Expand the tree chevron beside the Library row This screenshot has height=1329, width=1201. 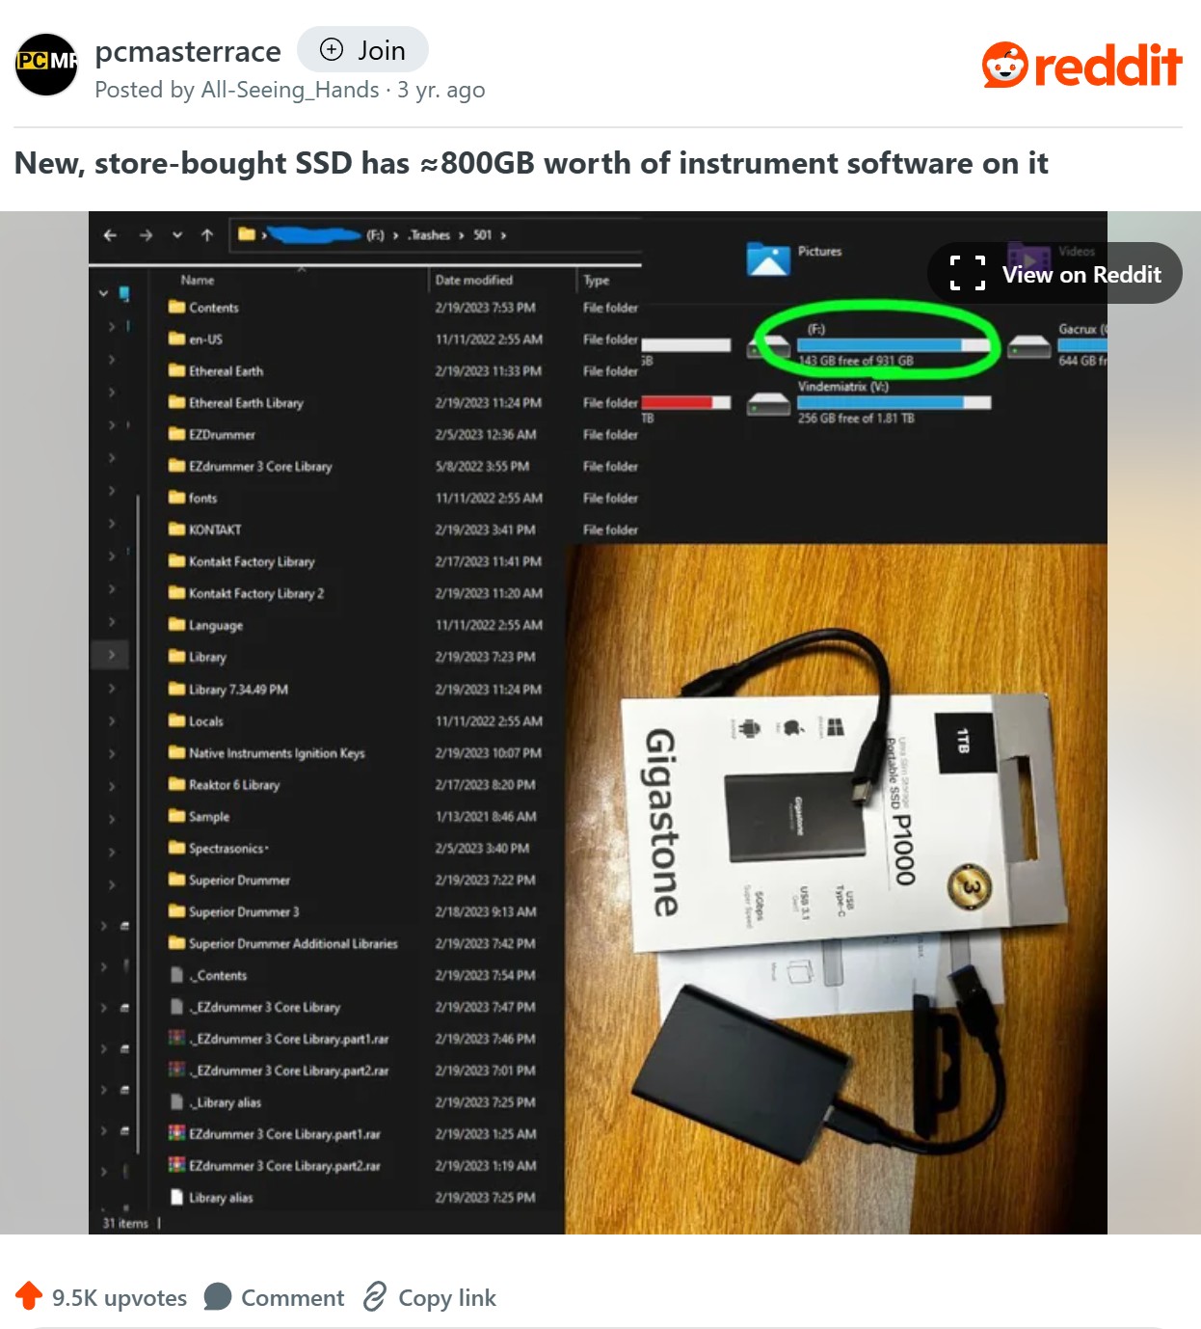click(x=112, y=655)
